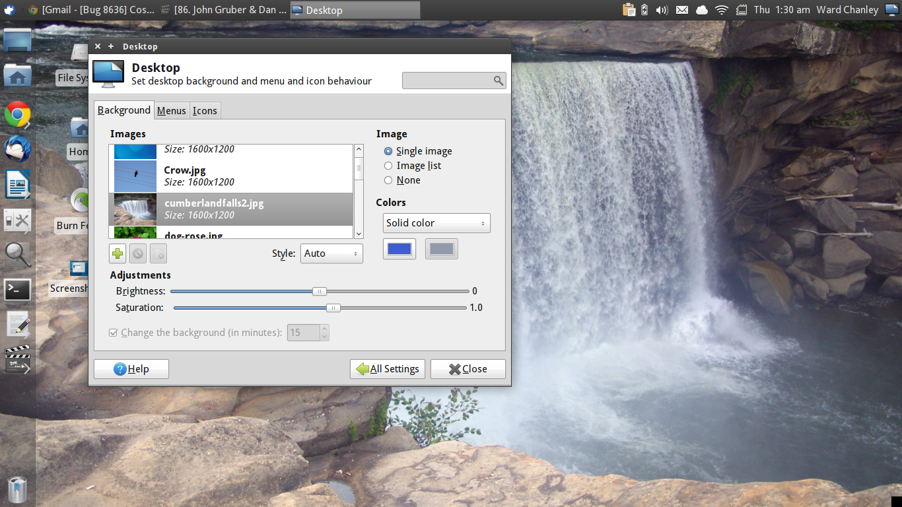This screenshot has width=902, height=507.
Task: Launch Google Chrome from the dock
Action: click(17, 115)
